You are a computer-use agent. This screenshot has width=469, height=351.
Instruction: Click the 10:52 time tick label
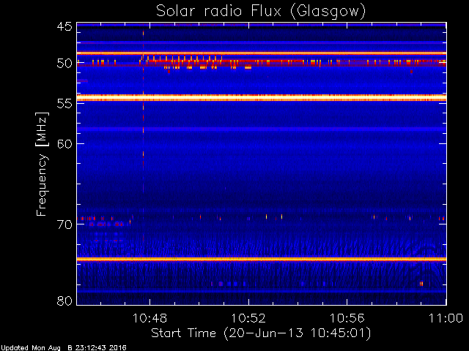(248, 318)
